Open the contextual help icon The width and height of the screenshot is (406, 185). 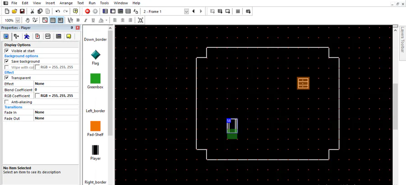[75, 11]
